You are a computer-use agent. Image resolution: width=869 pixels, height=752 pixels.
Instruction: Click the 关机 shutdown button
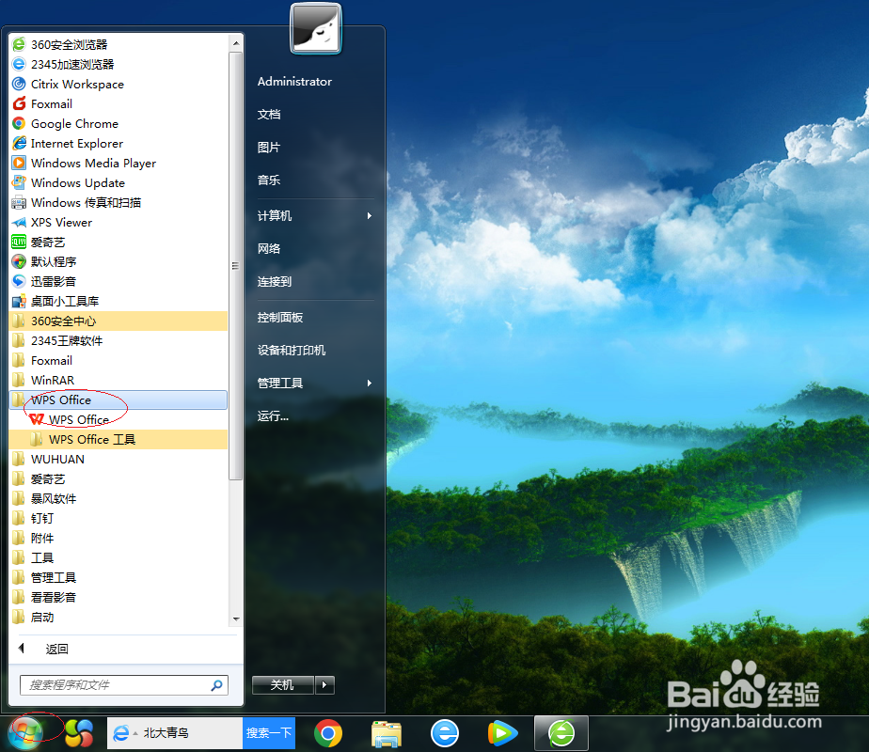(283, 685)
